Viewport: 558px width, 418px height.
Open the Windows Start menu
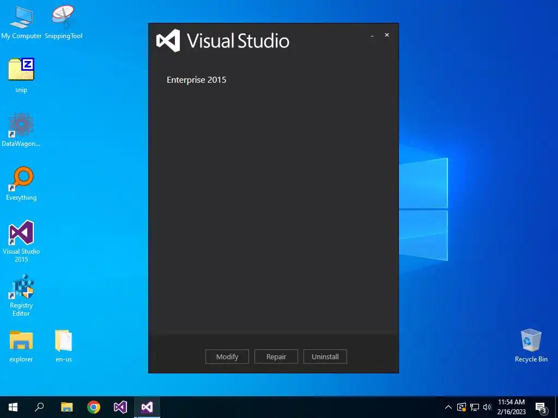(x=13, y=407)
